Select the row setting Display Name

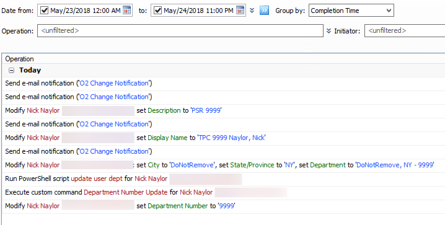[x=223, y=138]
